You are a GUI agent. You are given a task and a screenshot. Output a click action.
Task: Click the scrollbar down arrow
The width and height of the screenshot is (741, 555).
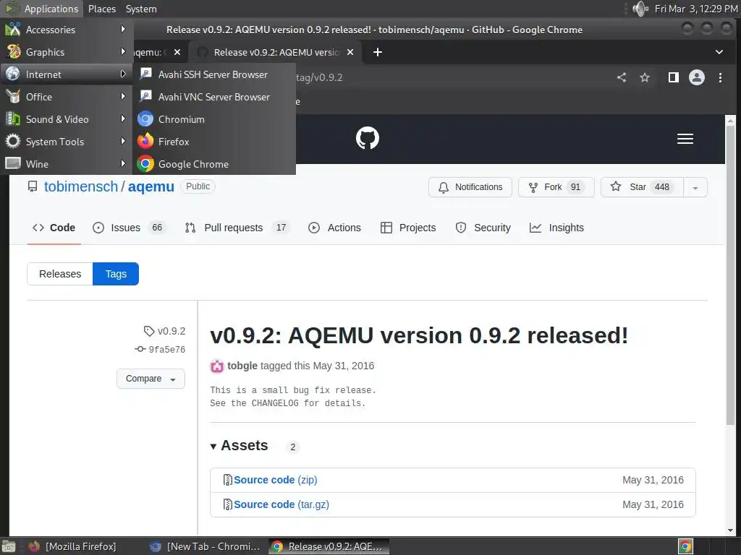tap(731, 530)
